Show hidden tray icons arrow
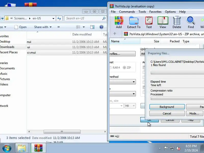 point(160,148)
